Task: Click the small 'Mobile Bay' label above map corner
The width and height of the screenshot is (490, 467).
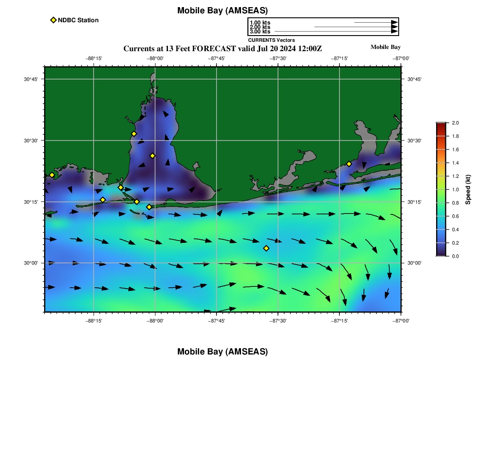Action: [x=386, y=47]
